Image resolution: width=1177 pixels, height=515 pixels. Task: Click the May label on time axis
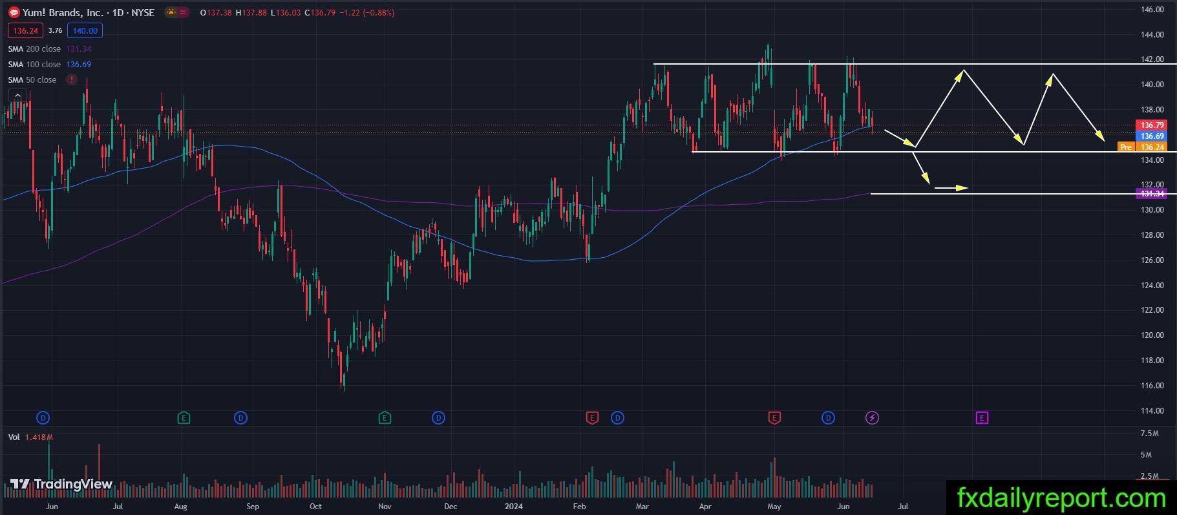point(774,507)
